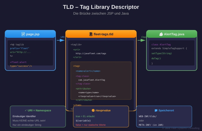Click the icon beside AlertTag.java

point(161,34)
